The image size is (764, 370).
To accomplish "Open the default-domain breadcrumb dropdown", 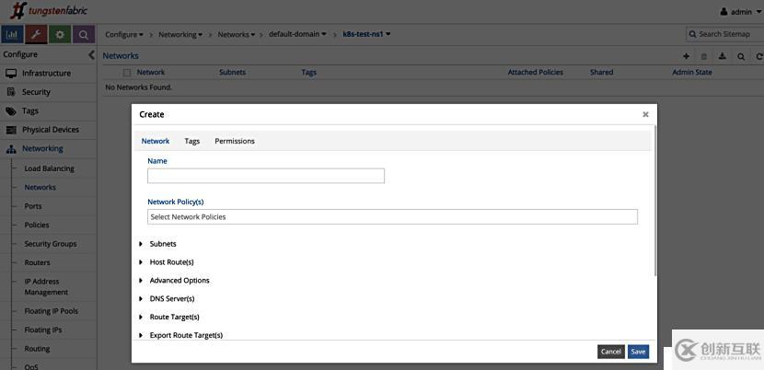I will tap(297, 34).
